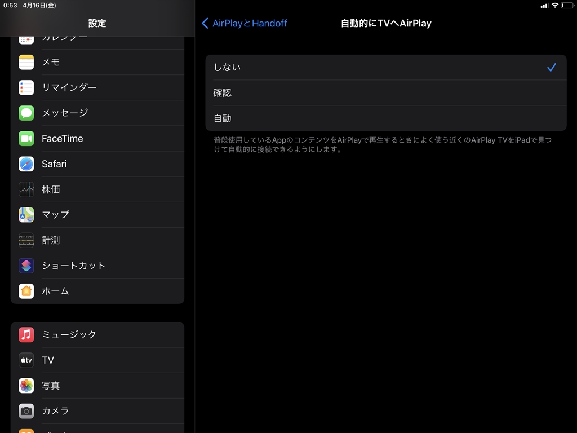Tap the Maps (マップ) icon
Viewport: 577px width, 433px height.
click(x=26, y=215)
